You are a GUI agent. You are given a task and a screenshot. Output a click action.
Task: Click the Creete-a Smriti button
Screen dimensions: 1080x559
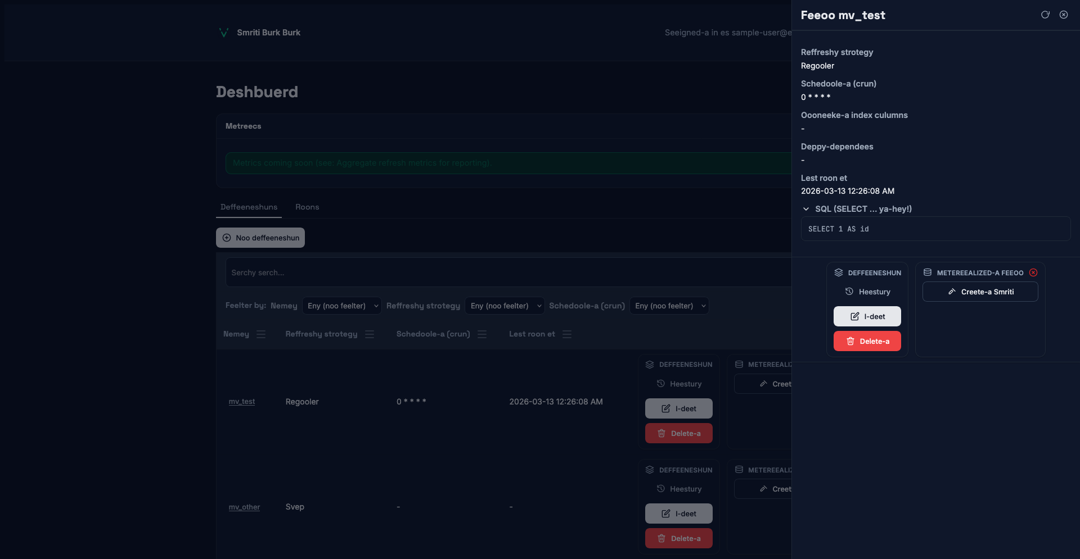[x=980, y=292]
